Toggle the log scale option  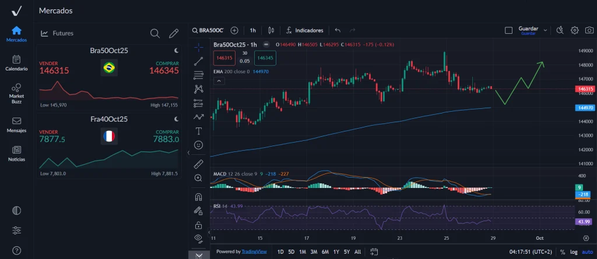(x=574, y=251)
